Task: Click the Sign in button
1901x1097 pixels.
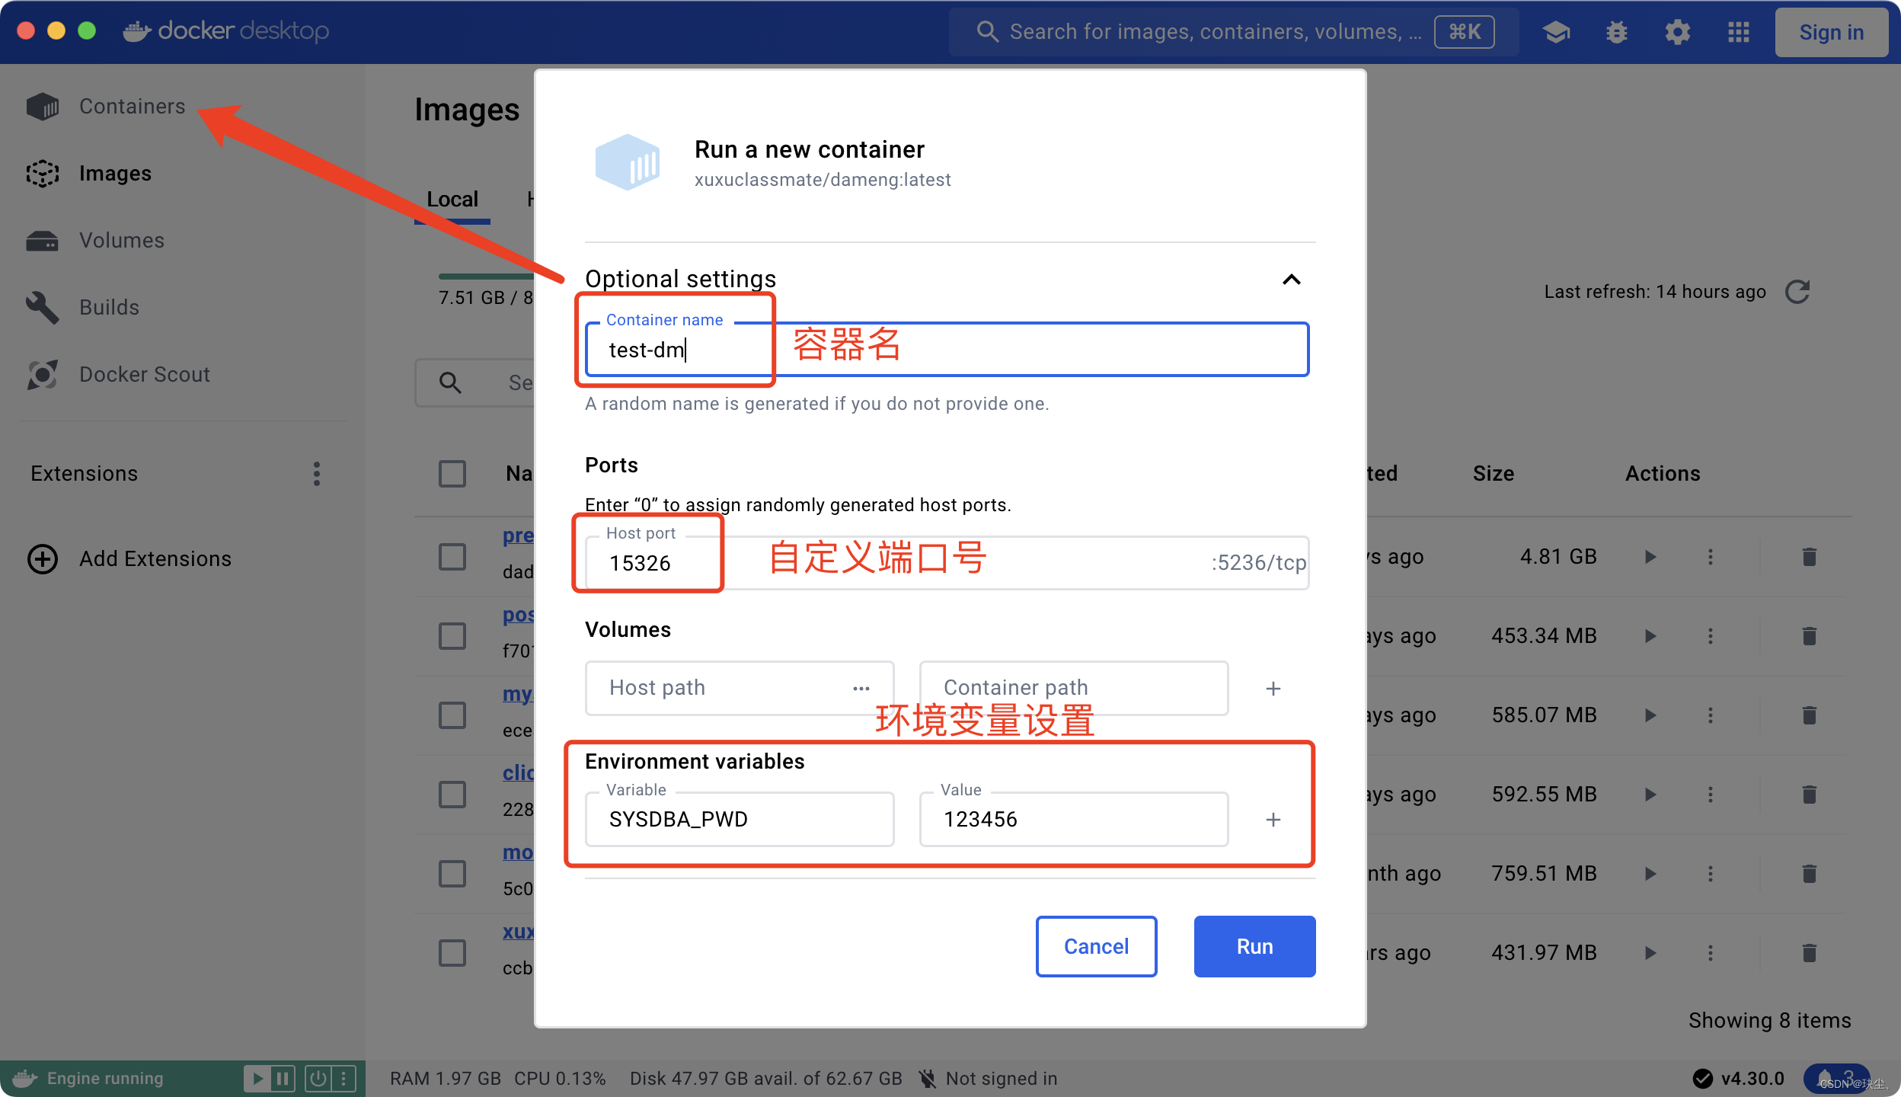Action: click(x=1832, y=32)
